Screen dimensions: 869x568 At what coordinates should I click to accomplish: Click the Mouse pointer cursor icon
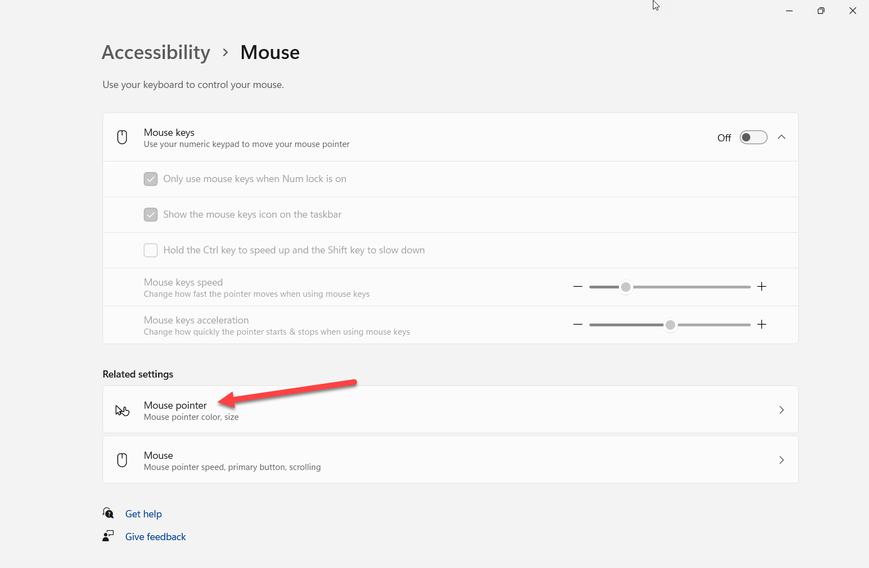122,410
